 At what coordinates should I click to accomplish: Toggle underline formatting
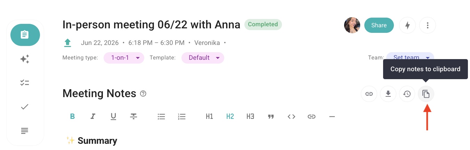tap(113, 116)
